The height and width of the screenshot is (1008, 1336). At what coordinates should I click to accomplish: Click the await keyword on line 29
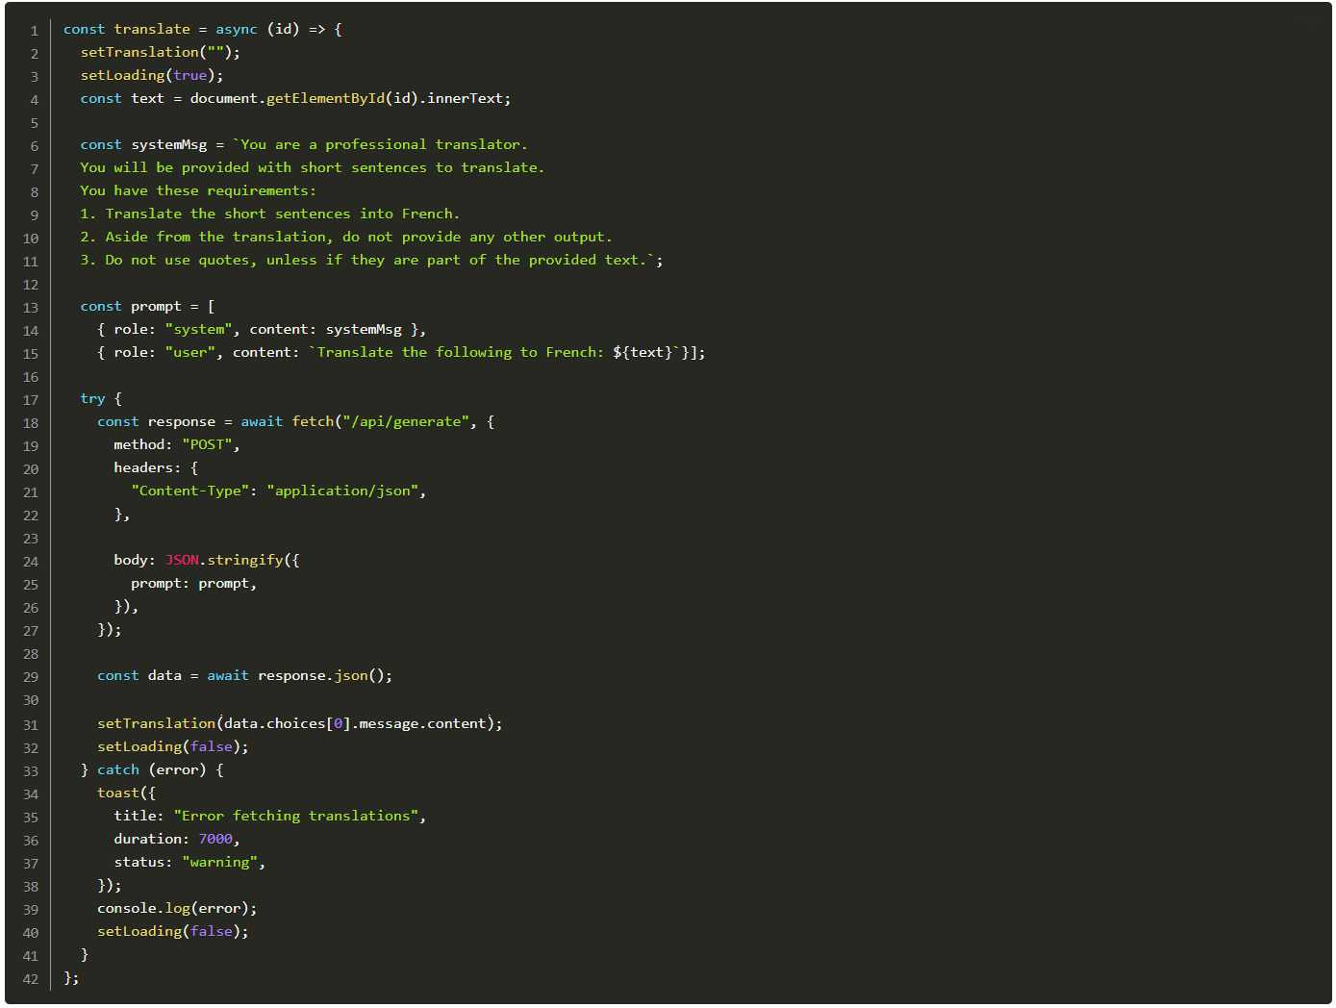tap(227, 675)
